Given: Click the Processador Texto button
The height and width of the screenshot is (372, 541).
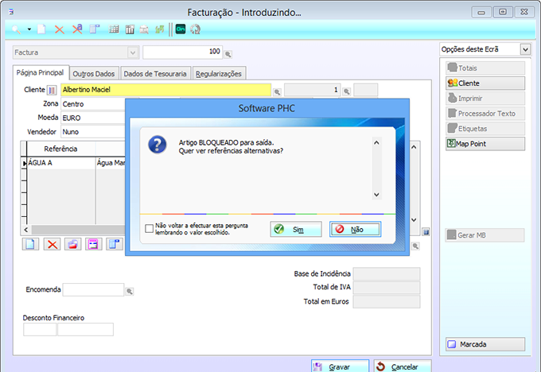Looking at the screenshot, I should click(x=485, y=114).
